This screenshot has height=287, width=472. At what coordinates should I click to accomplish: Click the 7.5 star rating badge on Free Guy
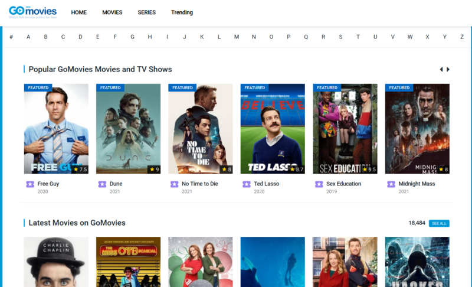click(x=80, y=169)
